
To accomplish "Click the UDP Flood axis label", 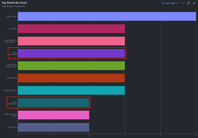I will pos(12,127).
